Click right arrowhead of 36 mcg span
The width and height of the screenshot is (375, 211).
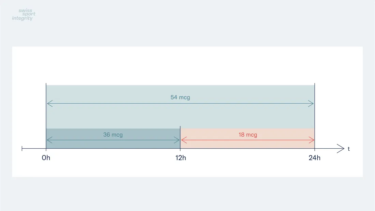(177, 140)
